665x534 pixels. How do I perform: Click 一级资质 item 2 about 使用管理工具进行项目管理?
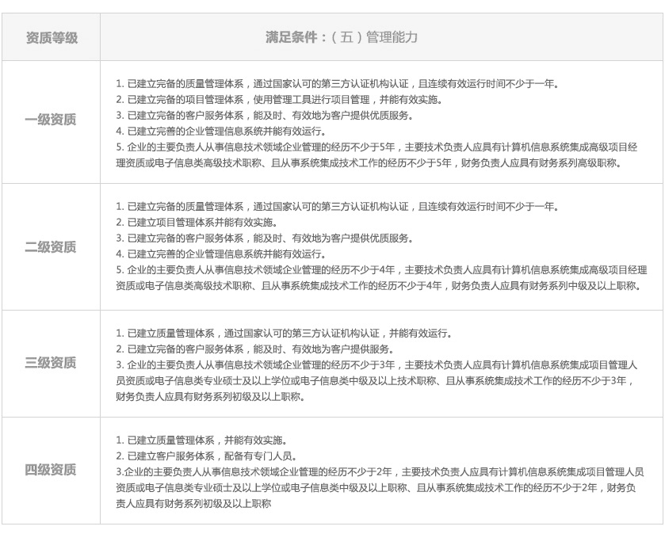coord(279,99)
